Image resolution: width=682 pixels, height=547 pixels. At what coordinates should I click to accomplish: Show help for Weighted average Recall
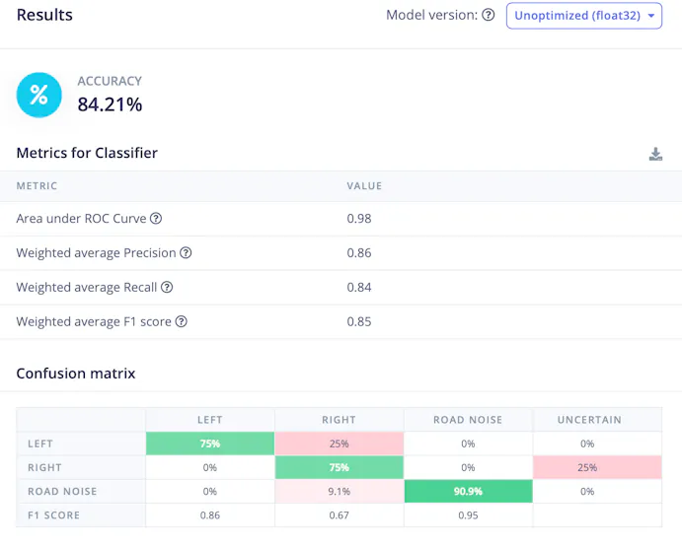[x=167, y=288]
